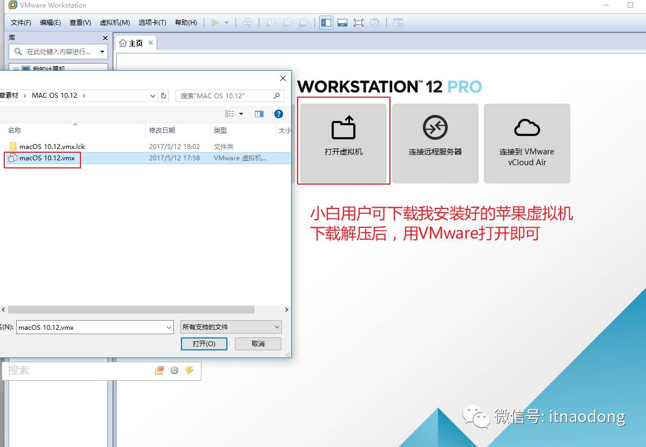
Task: Click the VMware file icon of macOS 10.12.vmx
Action: coord(13,158)
